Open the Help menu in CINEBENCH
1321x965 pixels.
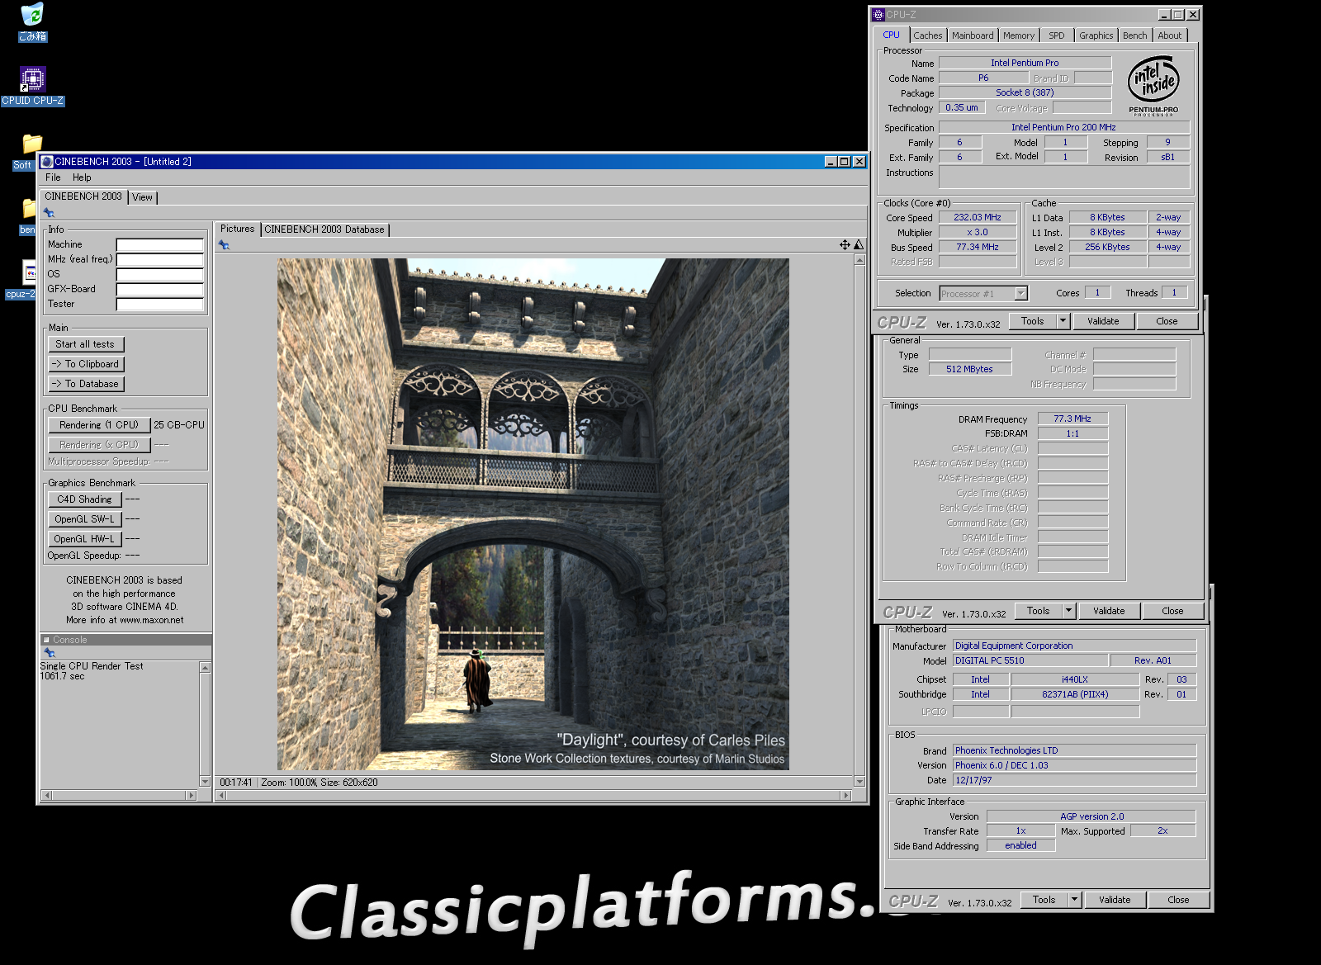pyautogui.click(x=82, y=177)
